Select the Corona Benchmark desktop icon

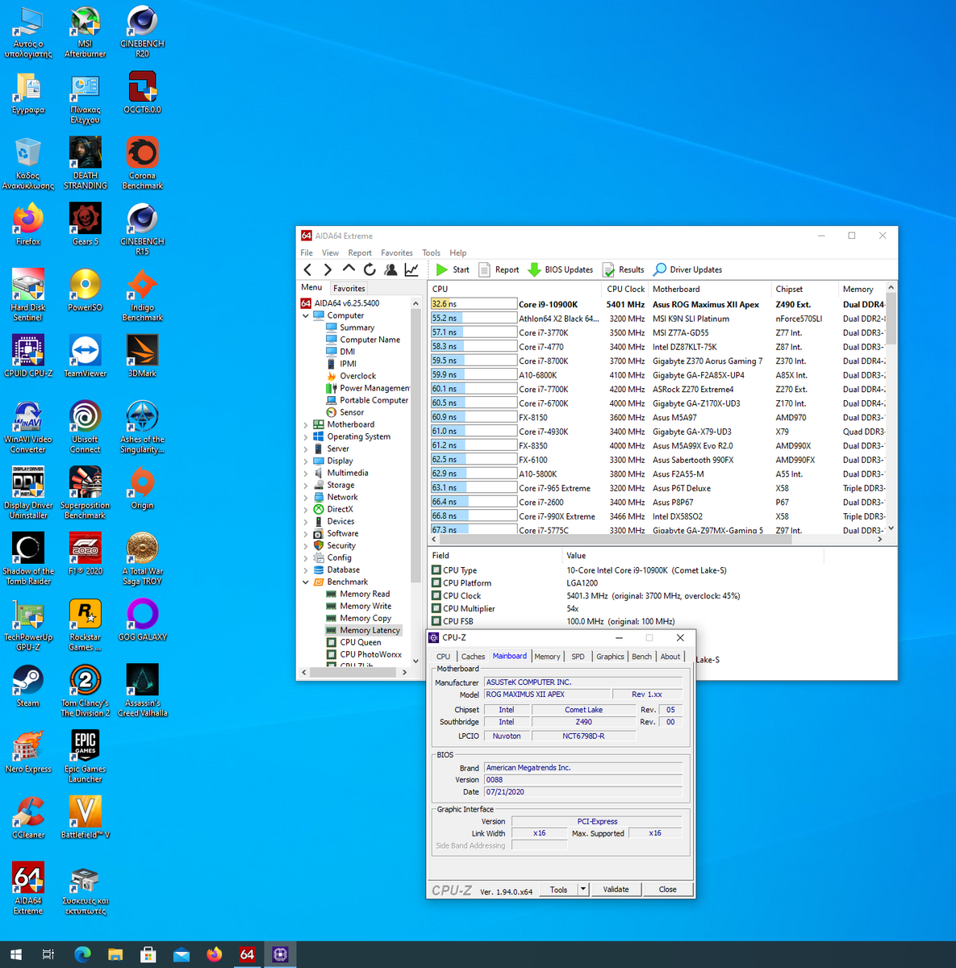142,164
